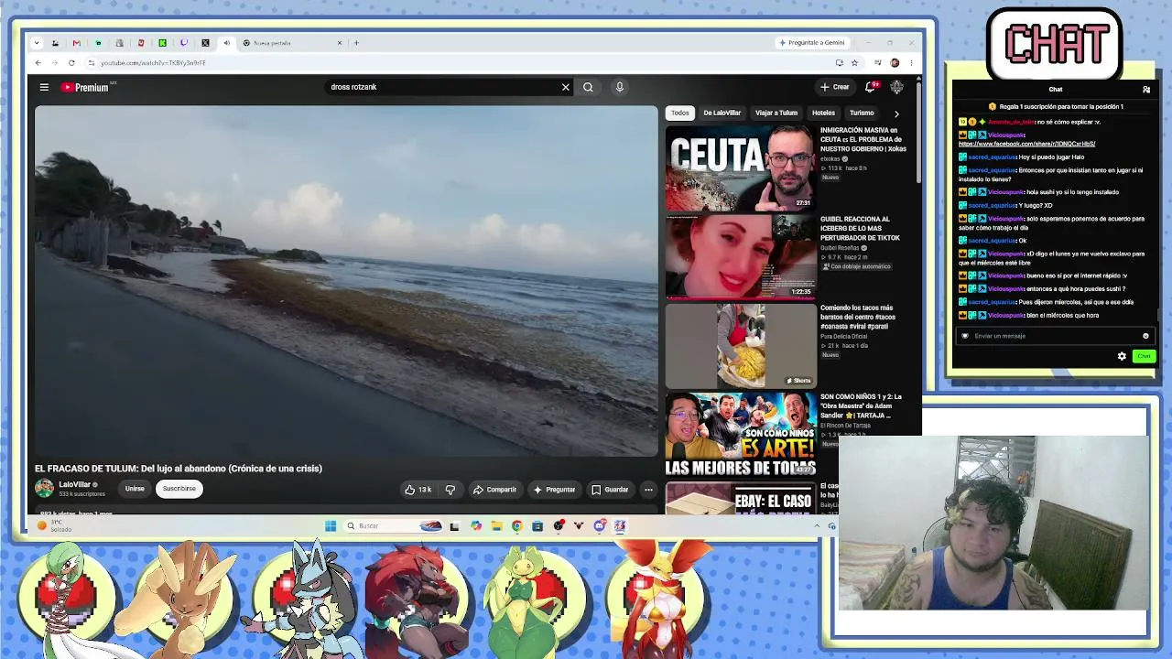Send message with green Chat button
The height and width of the screenshot is (659, 1172).
pos(1144,356)
